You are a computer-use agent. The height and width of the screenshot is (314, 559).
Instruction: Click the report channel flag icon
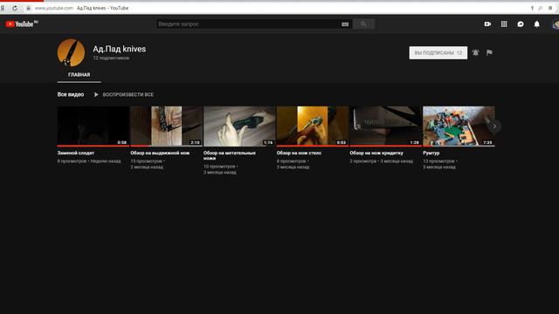tap(489, 52)
